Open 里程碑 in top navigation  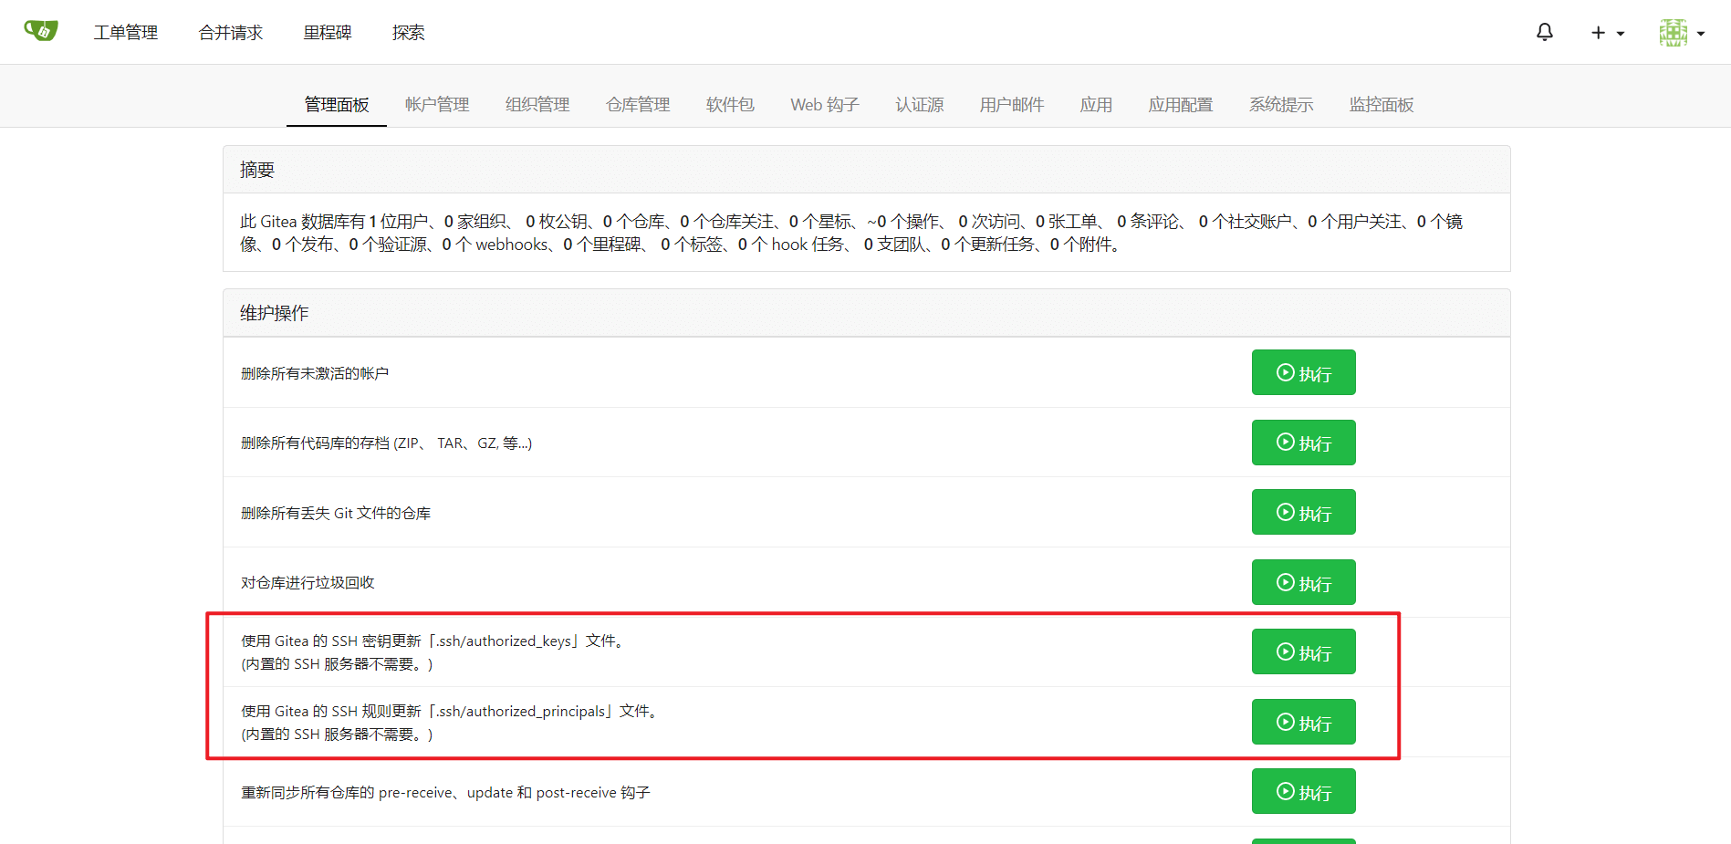click(328, 33)
